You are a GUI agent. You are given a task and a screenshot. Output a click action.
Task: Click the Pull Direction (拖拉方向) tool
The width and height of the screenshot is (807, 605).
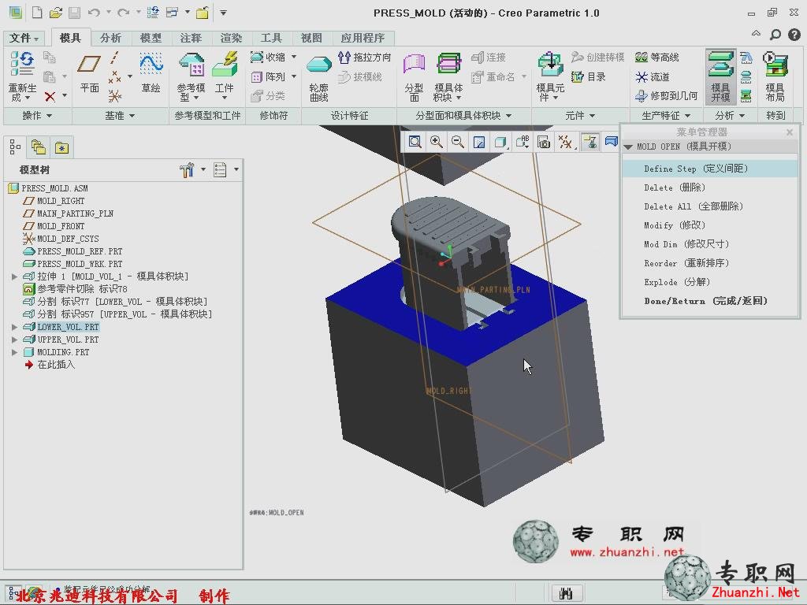point(365,57)
